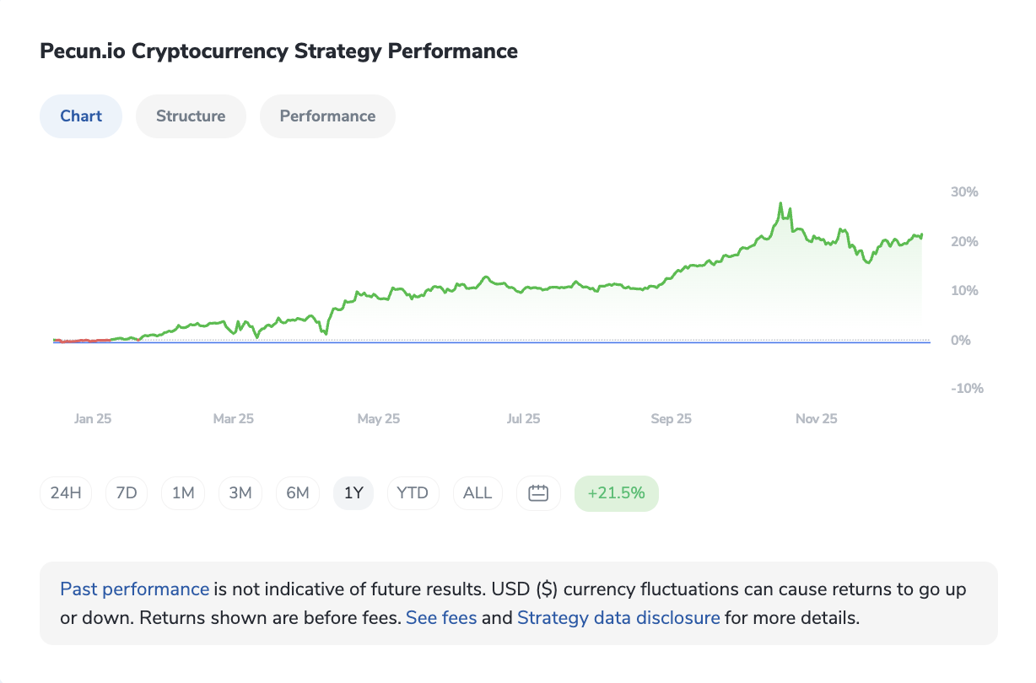Open the Structure tab
Screen dimensions: 1036x683
(x=191, y=116)
